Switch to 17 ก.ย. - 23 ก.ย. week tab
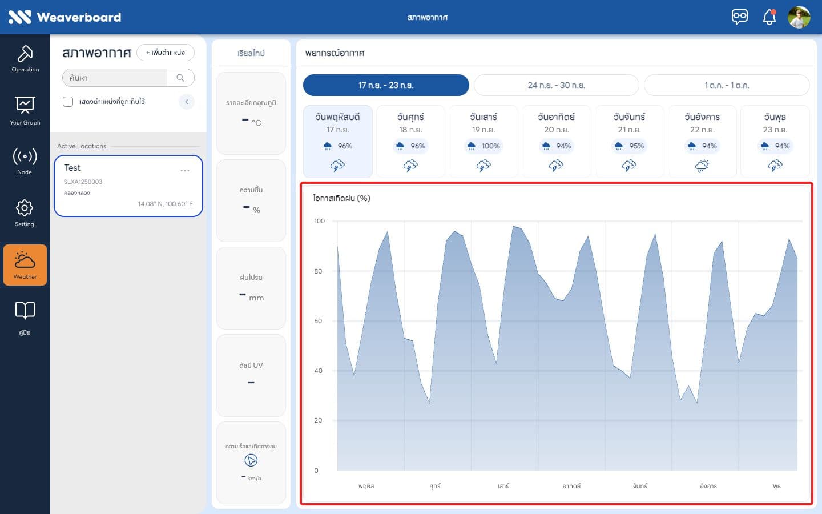This screenshot has height=514, width=822. click(386, 85)
